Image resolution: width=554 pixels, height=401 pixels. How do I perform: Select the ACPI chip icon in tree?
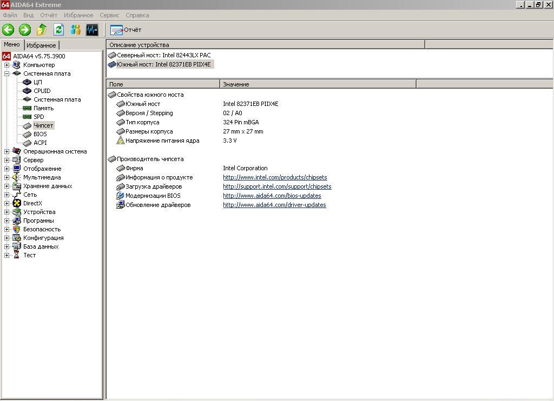click(x=27, y=143)
